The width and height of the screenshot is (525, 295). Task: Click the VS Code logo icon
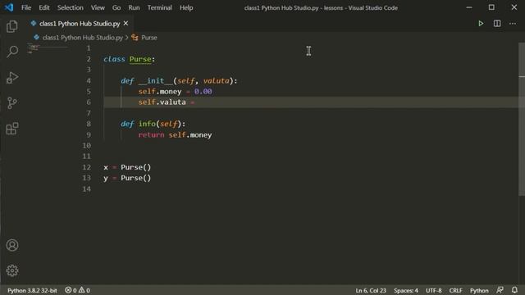[9, 7]
